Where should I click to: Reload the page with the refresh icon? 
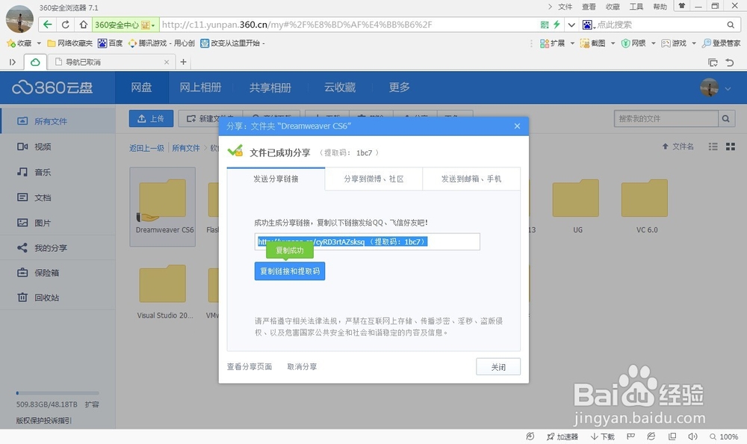coord(65,25)
